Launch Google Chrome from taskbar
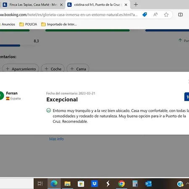 click(121, 184)
